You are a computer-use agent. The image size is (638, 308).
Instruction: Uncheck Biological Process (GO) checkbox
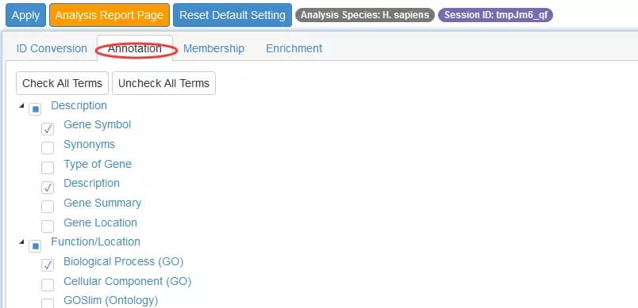48,265
